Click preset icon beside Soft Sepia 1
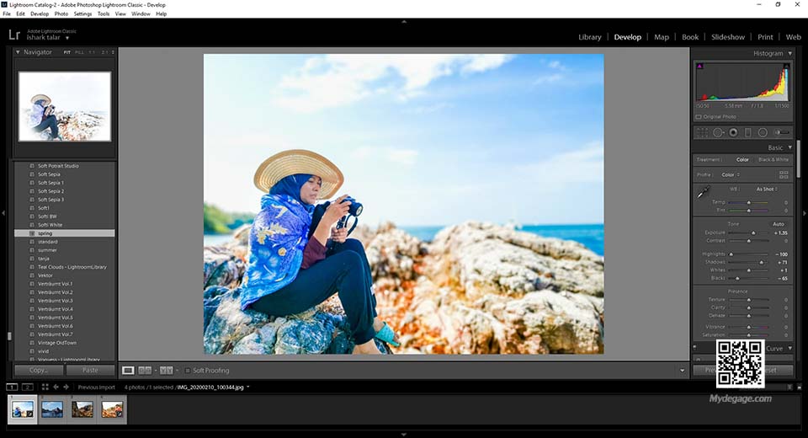Screen dimensions: 808x438 tap(32, 183)
